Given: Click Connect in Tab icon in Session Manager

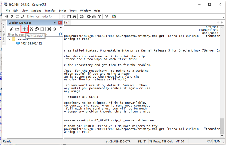Looking at the screenshot, I should (x=17, y=29).
